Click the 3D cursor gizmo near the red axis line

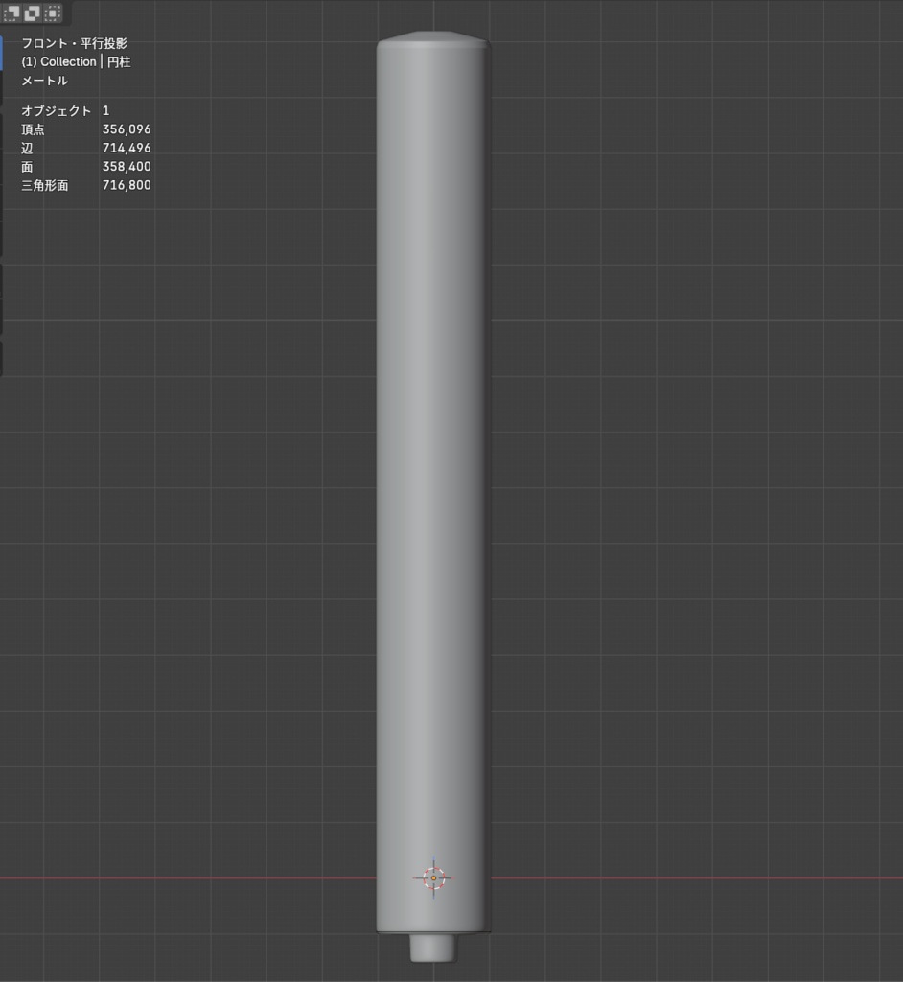pos(433,876)
